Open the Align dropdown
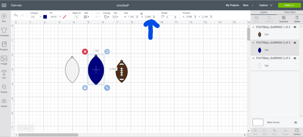Screen dimensions: 303x137 (98, 17)
